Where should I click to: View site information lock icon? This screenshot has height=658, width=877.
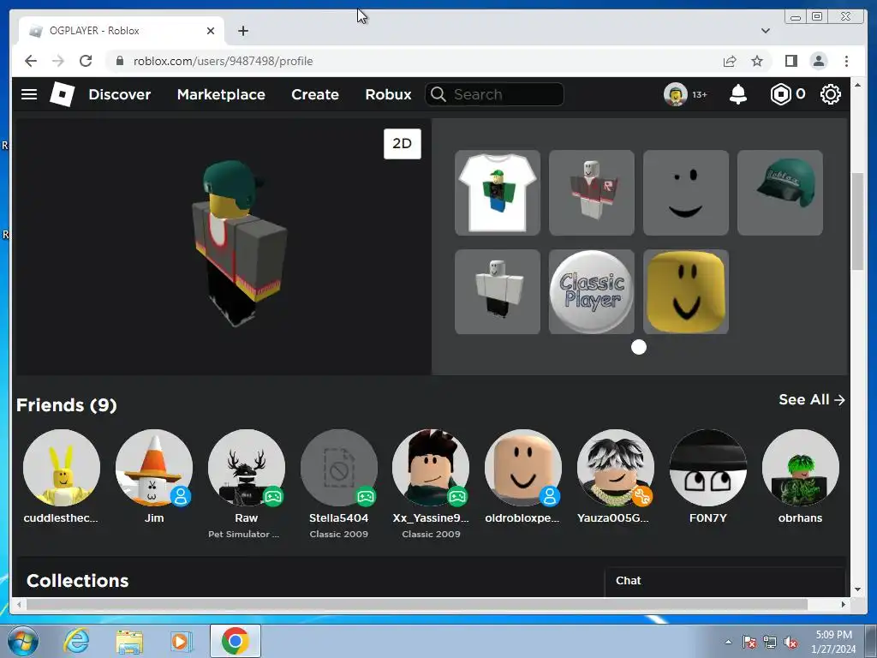tap(119, 61)
